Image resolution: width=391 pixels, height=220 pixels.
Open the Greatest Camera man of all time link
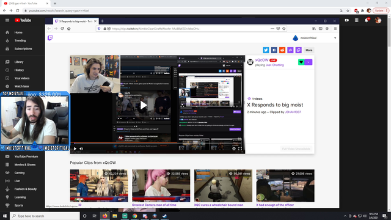click(x=154, y=205)
